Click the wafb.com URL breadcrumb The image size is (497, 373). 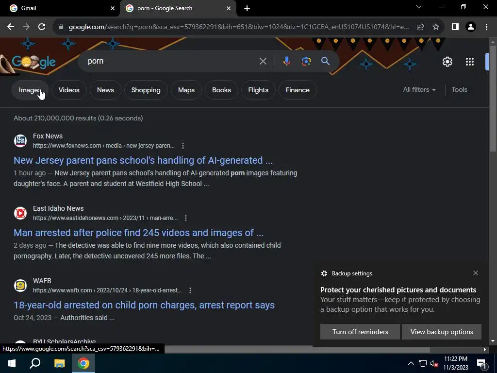point(107,290)
